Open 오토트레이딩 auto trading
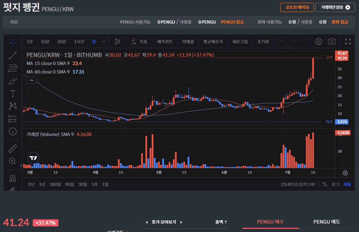This screenshot has height=232, width=359. coord(297,7)
